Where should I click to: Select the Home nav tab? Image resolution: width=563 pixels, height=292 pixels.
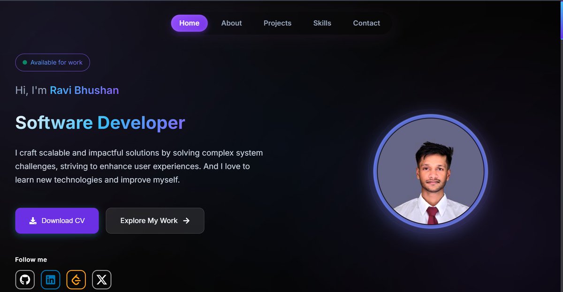190,23
